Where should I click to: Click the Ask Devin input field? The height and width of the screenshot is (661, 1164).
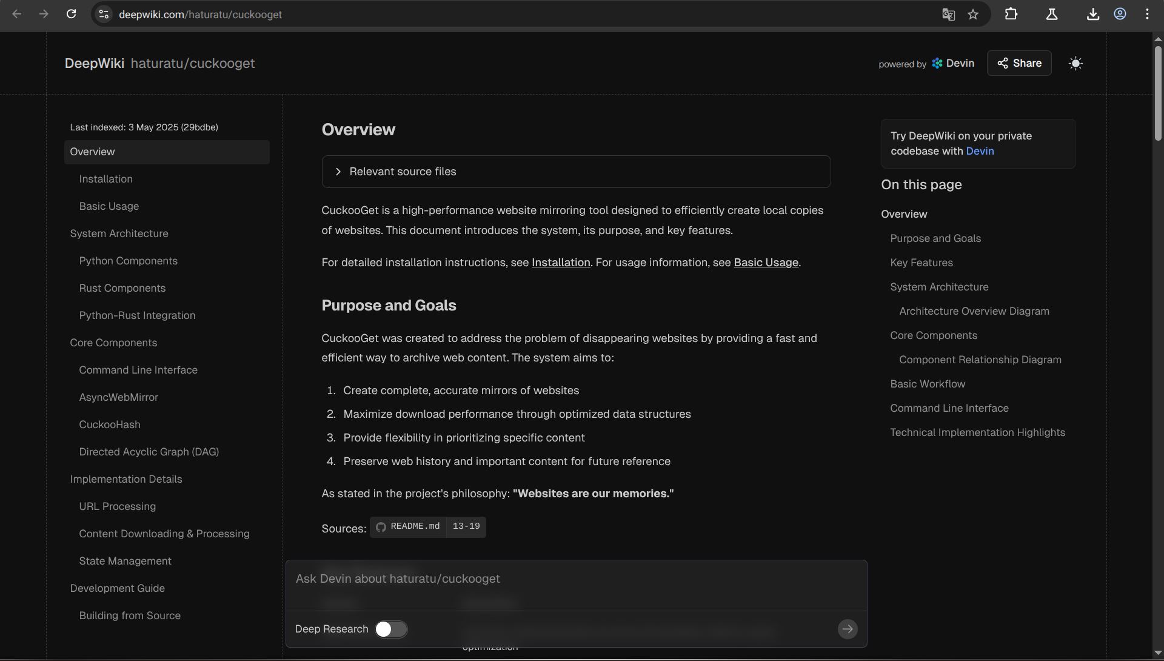pos(576,579)
